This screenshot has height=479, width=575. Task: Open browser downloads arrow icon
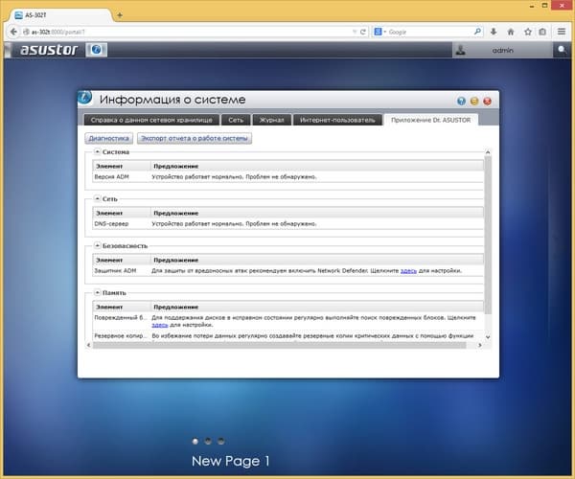coord(494,32)
